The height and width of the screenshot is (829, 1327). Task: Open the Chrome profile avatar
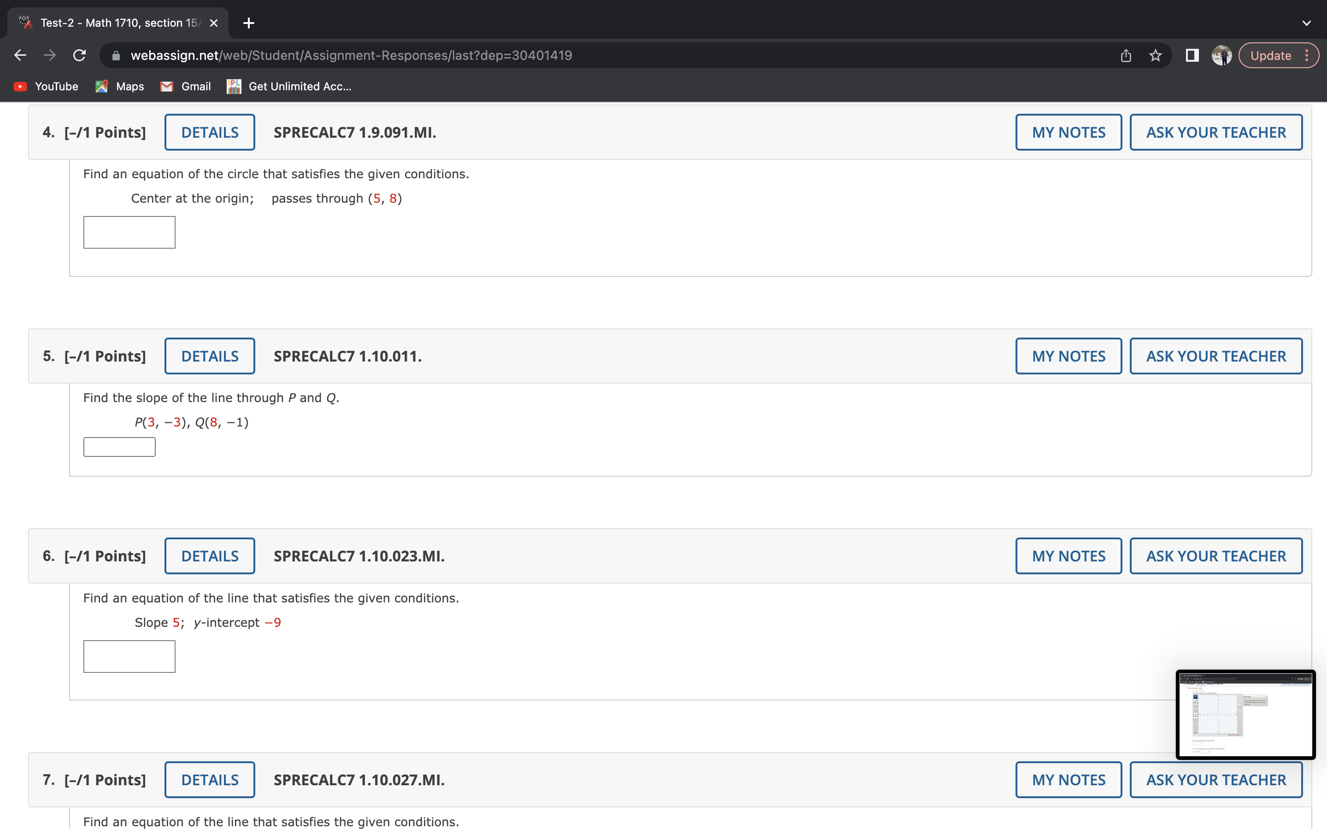tap(1221, 55)
